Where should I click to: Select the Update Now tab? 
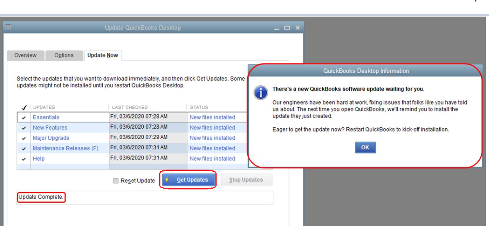pos(103,56)
